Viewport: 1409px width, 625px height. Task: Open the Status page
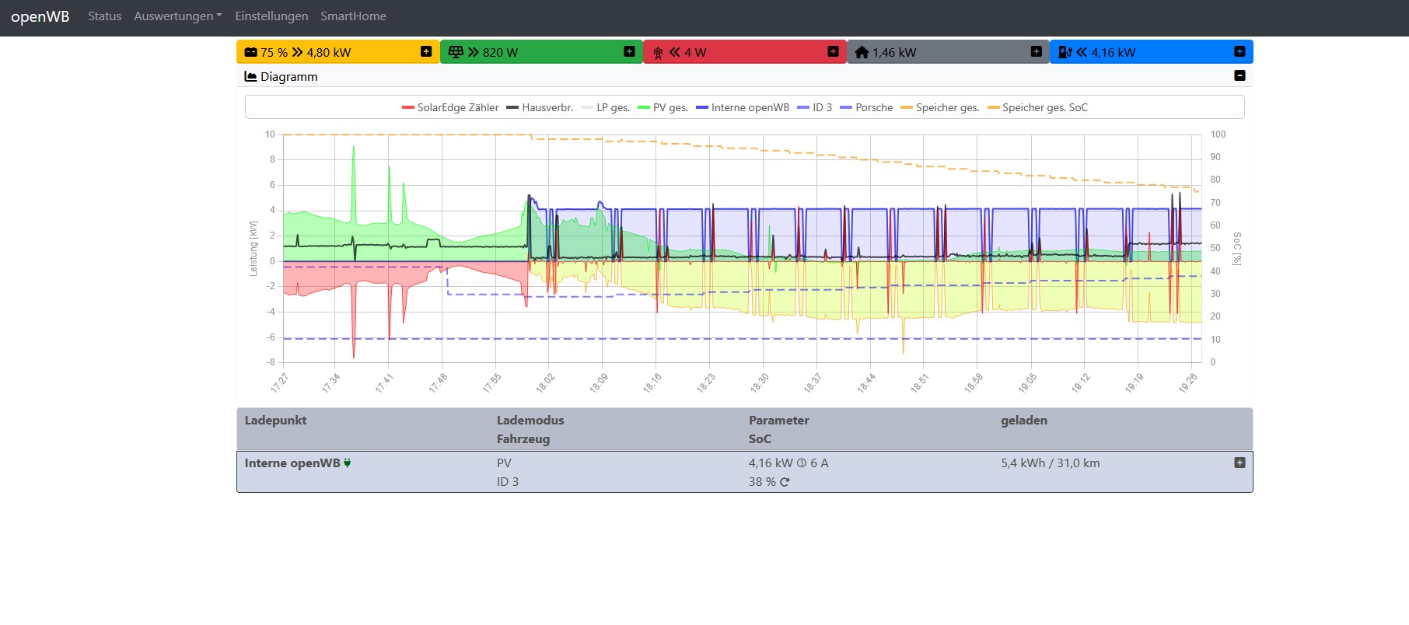[x=105, y=16]
